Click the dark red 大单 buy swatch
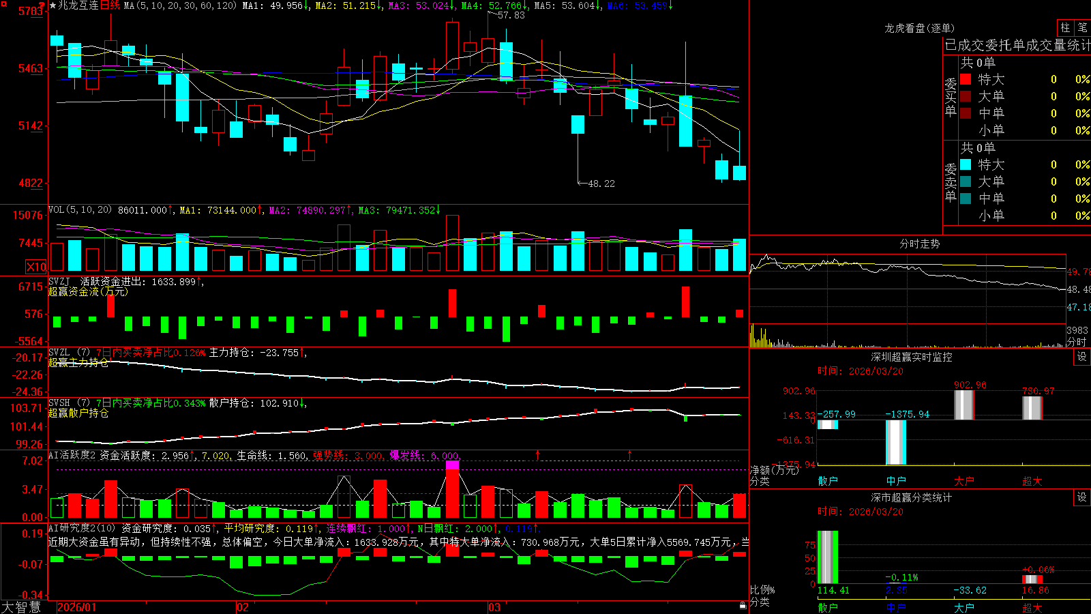 [x=966, y=96]
